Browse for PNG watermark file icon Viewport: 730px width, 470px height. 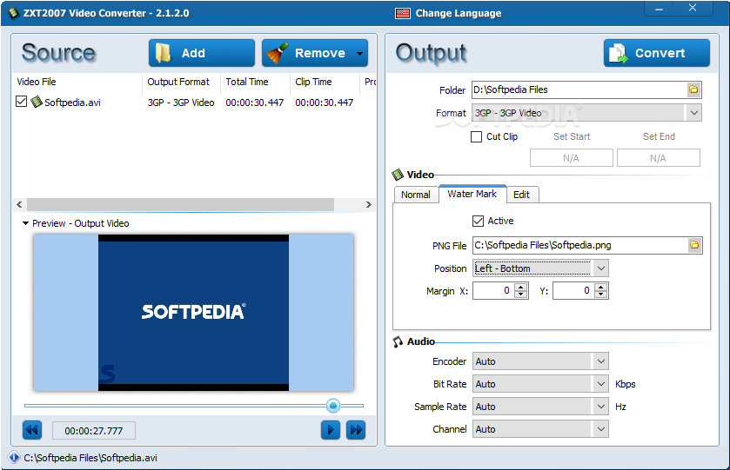[694, 245]
